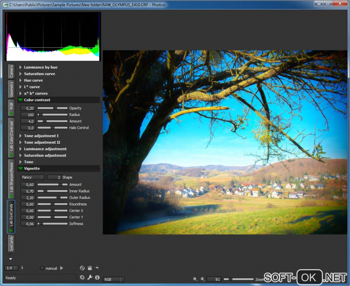
Task: Click the Halo Control value field 0,0
Action: coord(28,128)
